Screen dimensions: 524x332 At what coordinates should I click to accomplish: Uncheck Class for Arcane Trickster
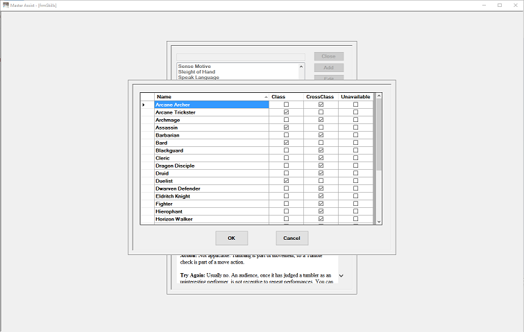pyautogui.click(x=286, y=112)
